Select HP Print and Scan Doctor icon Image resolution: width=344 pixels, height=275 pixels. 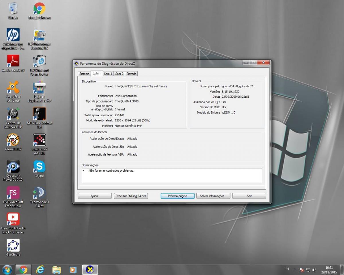(x=39, y=65)
